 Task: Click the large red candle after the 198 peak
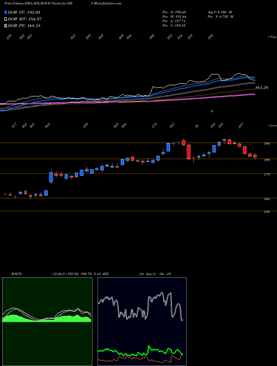tap(188, 152)
